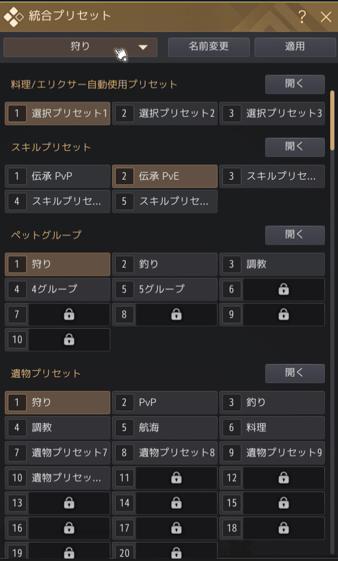Click the 名前変更 button
Viewport: 338px width, 561px height.
[x=209, y=47]
